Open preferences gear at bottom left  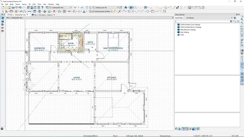click(2, 129)
